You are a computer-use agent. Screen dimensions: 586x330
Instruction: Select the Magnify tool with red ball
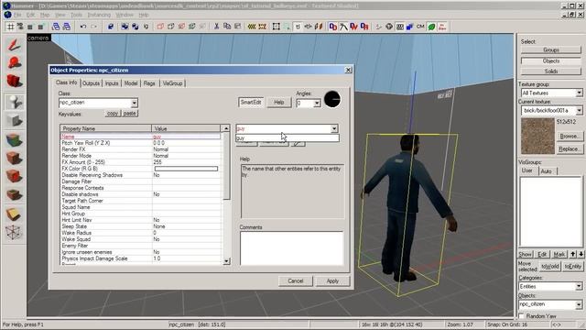point(15,63)
